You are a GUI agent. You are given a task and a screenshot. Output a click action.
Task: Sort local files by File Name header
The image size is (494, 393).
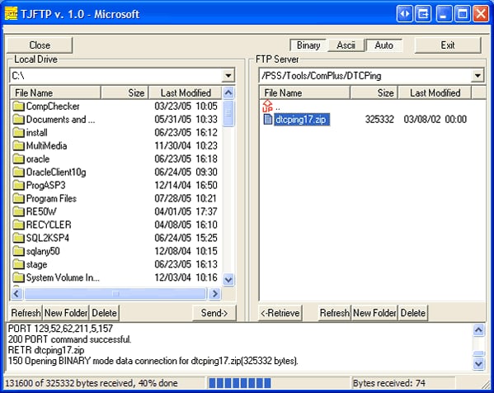pyautogui.click(x=55, y=92)
